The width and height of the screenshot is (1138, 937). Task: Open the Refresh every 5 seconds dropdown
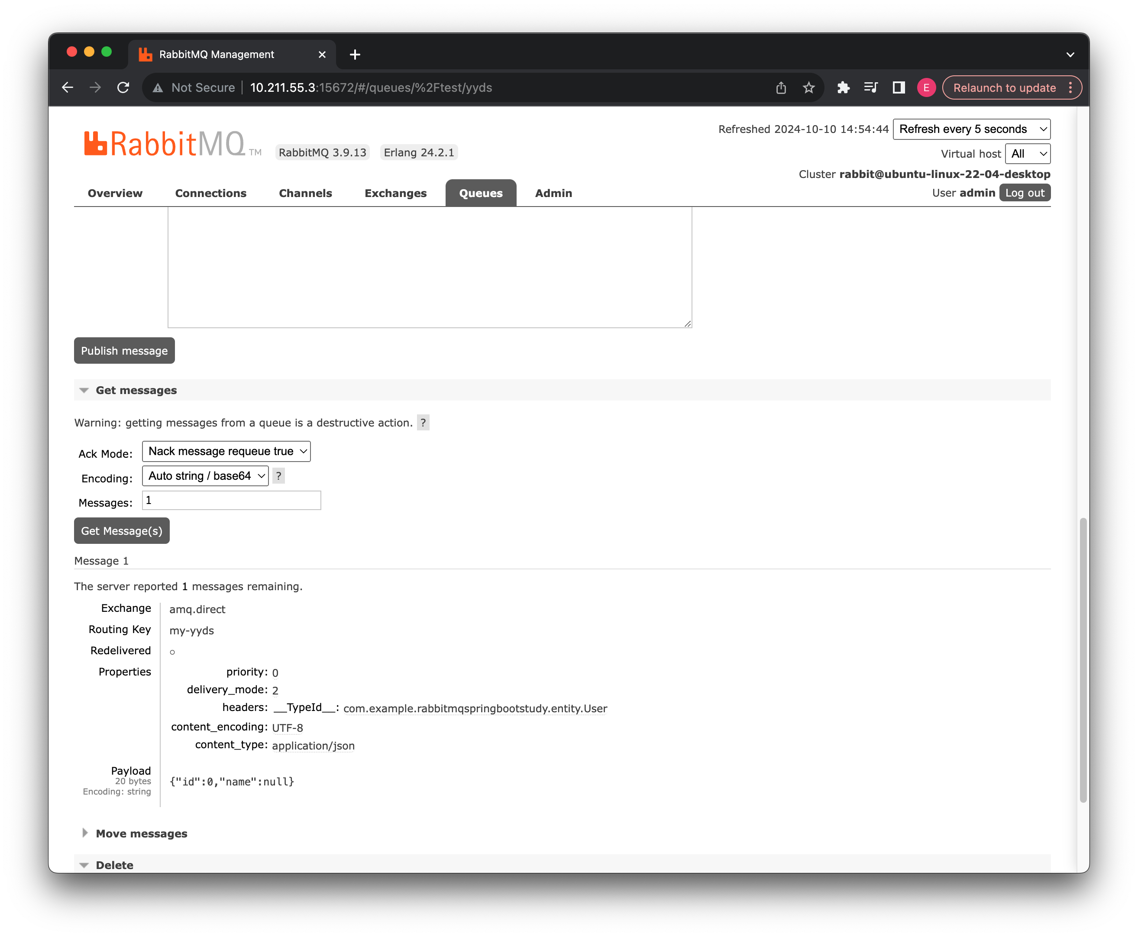click(971, 129)
